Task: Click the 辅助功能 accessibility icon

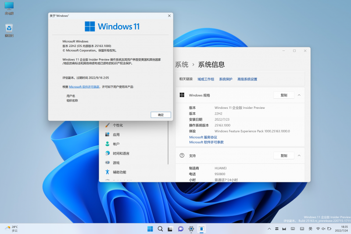Action: point(107,172)
